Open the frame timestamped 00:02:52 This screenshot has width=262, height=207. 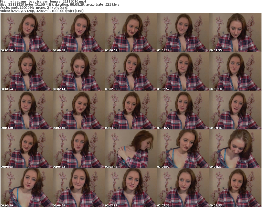point(183,71)
